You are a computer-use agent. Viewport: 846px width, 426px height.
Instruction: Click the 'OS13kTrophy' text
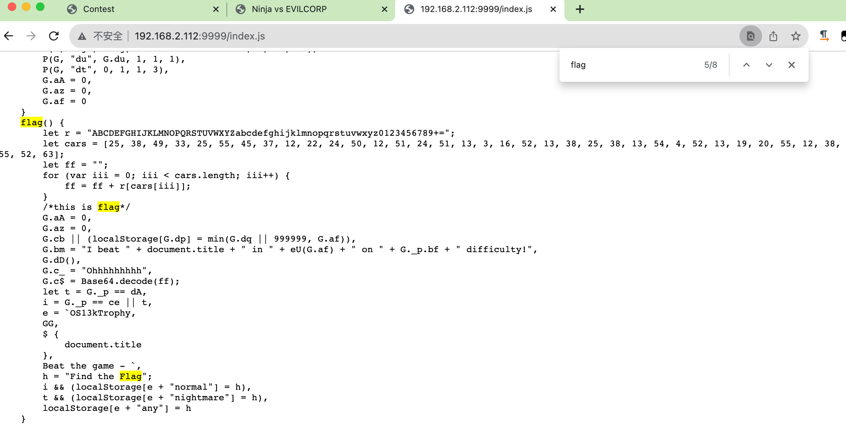pos(100,313)
